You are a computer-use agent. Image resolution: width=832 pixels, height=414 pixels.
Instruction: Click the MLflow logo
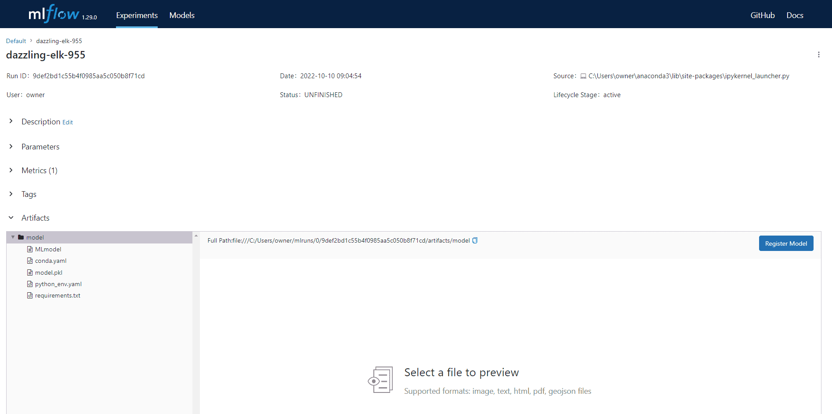pos(54,14)
